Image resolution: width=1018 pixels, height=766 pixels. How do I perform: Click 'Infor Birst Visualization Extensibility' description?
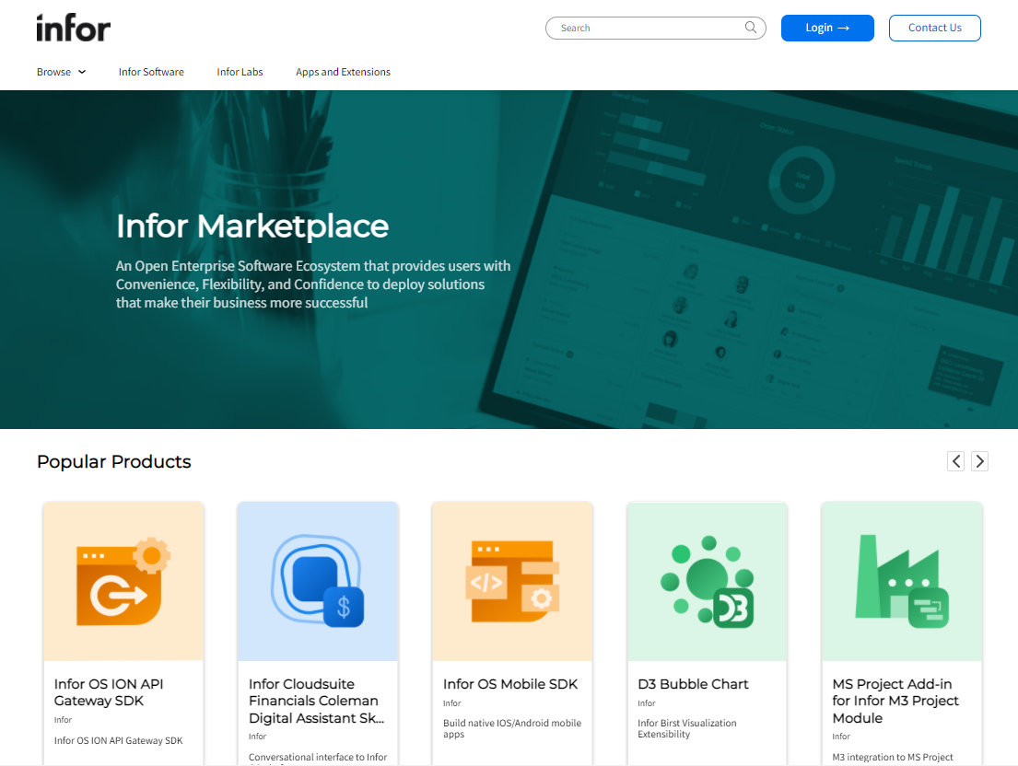click(687, 728)
